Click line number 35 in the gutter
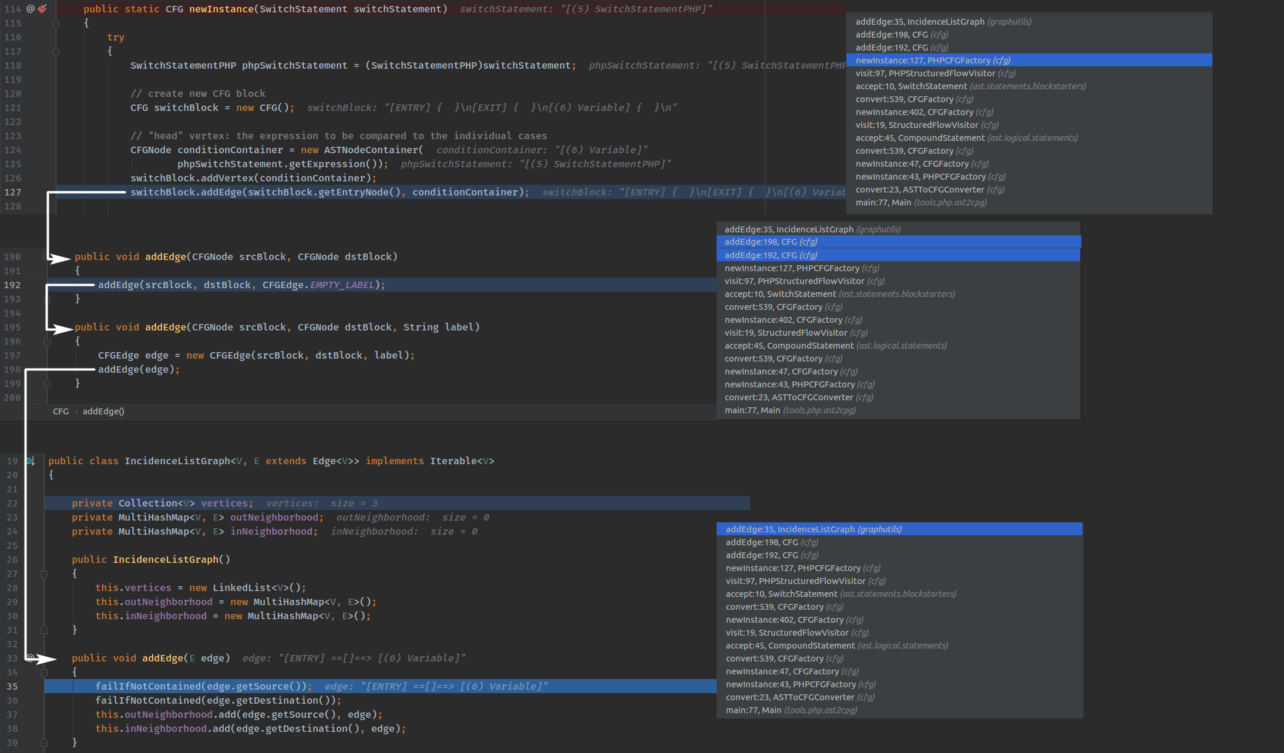This screenshot has height=753, width=1284. pos(12,687)
